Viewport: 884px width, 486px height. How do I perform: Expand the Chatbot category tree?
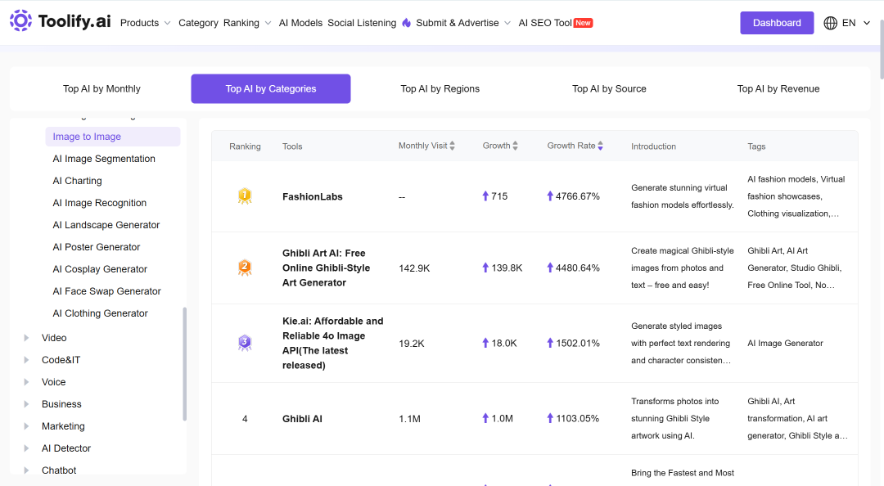(26, 470)
